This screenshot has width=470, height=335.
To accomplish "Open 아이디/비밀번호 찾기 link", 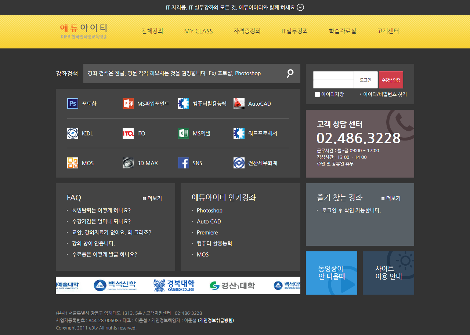I will [x=385, y=94].
